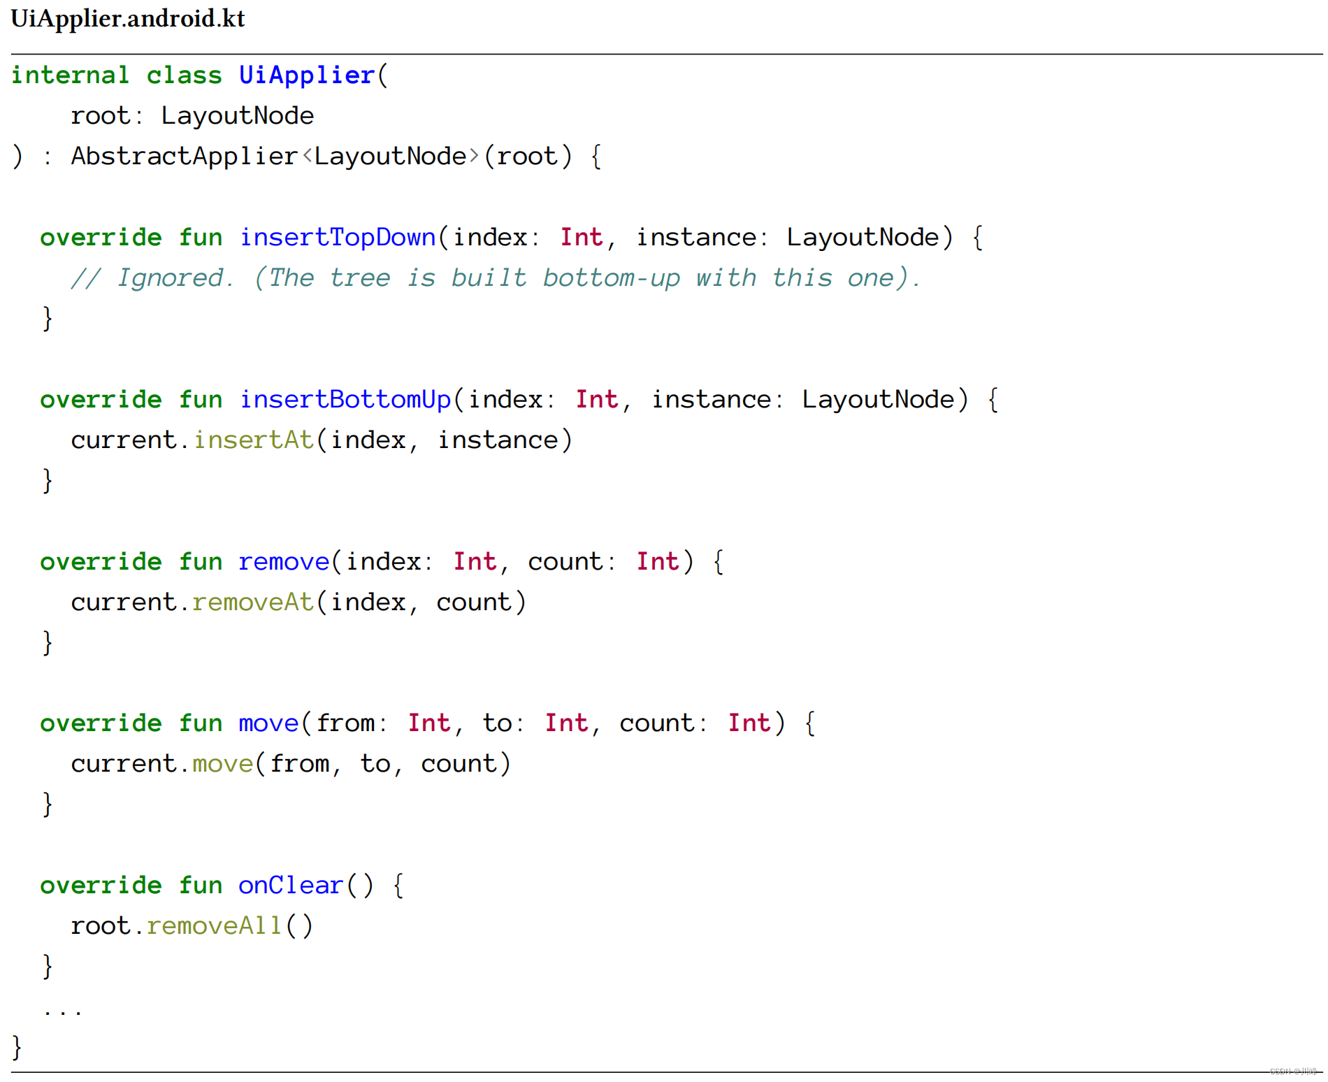Viewport: 1328px width, 1082px height.
Task: Click the 'move' function name after 'override fun'
Action: coord(268,723)
